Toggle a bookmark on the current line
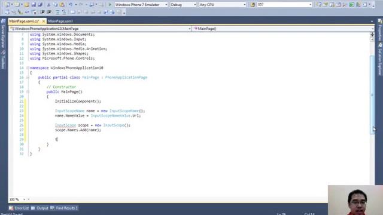 (x=73, y=12)
